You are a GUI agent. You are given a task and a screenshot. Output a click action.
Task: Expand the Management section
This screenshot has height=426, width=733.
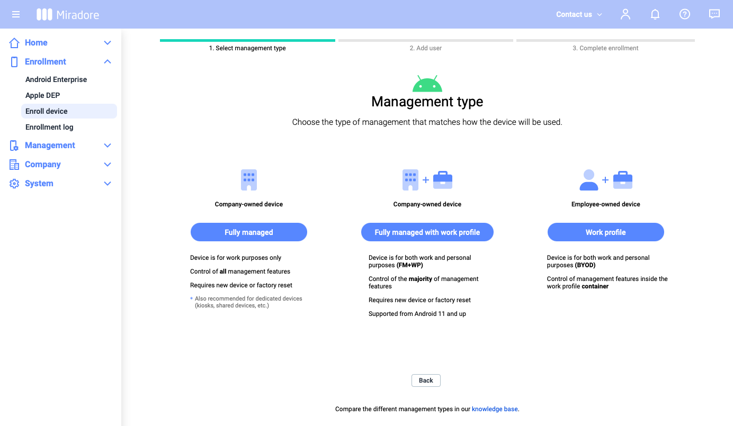(107, 145)
